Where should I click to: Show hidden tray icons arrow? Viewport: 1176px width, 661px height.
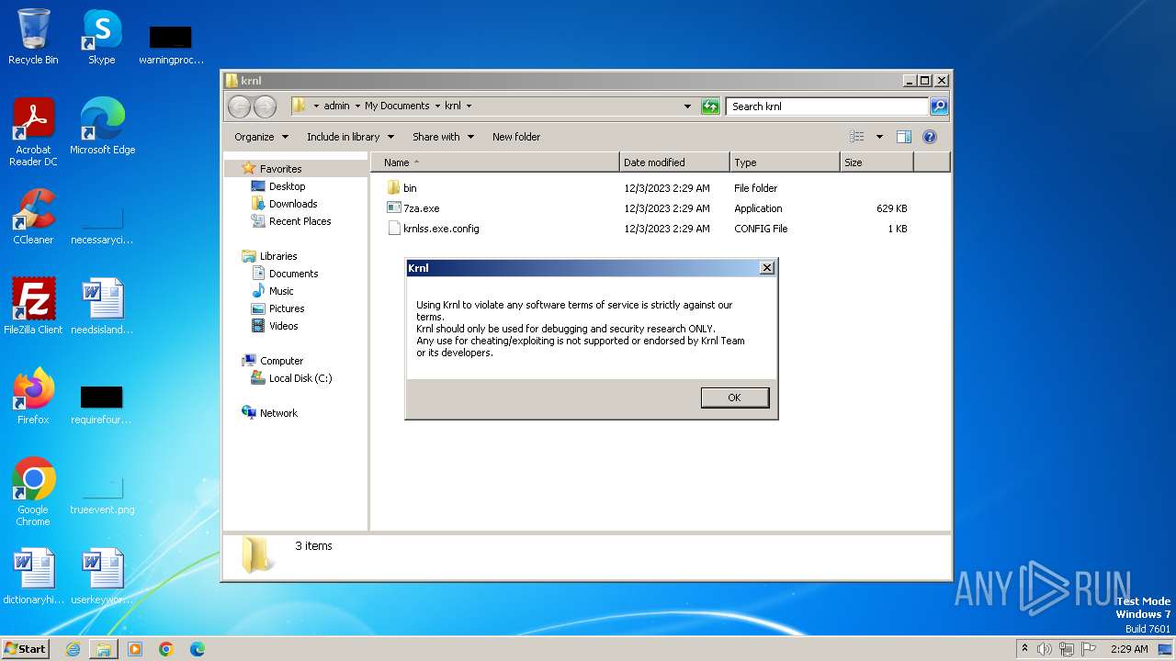pos(1024,649)
